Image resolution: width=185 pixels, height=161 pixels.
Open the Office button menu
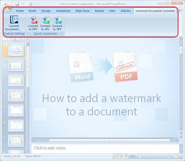tap(7, 6)
